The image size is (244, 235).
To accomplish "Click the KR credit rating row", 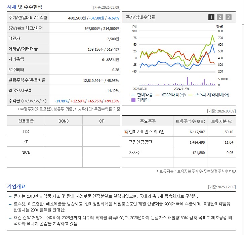I will point(64,142).
